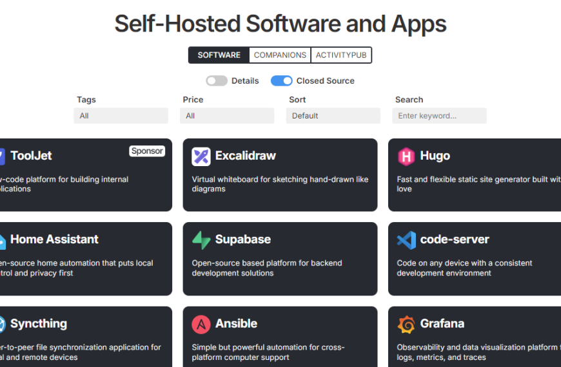Open the Syncthing title link
The height and width of the screenshot is (367, 561).
click(39, 324)
